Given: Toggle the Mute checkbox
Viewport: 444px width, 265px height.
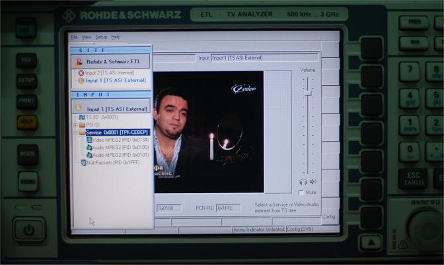Looking at the screenshot, I should point(302,192).
